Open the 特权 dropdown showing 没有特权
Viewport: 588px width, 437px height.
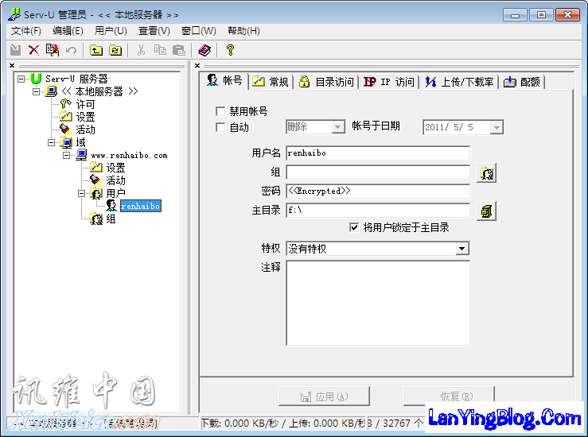click(x=462, y=249)
